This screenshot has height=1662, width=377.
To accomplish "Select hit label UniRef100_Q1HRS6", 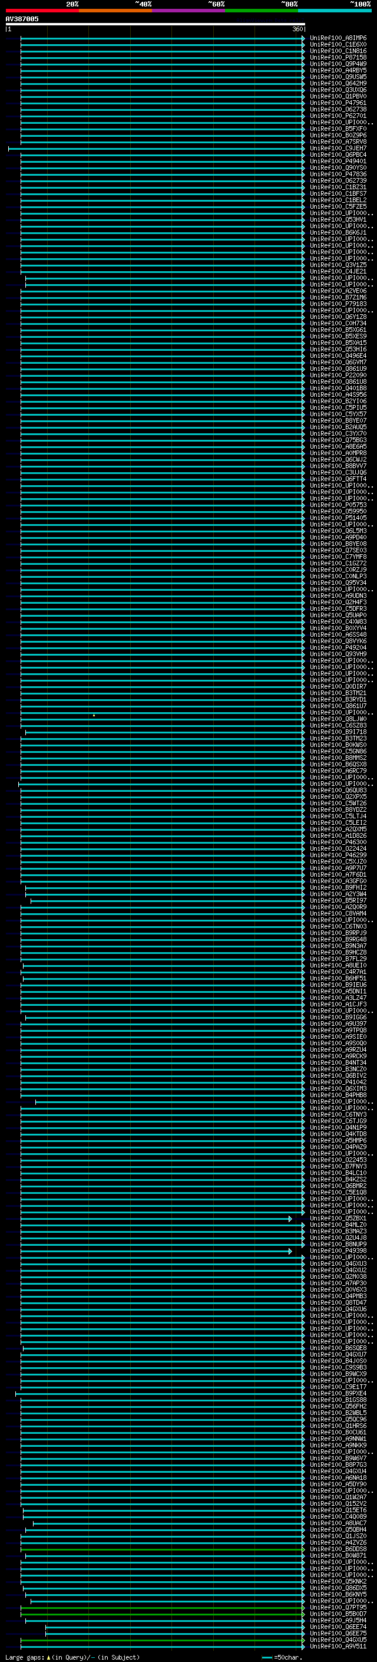I will [338, 1426].
